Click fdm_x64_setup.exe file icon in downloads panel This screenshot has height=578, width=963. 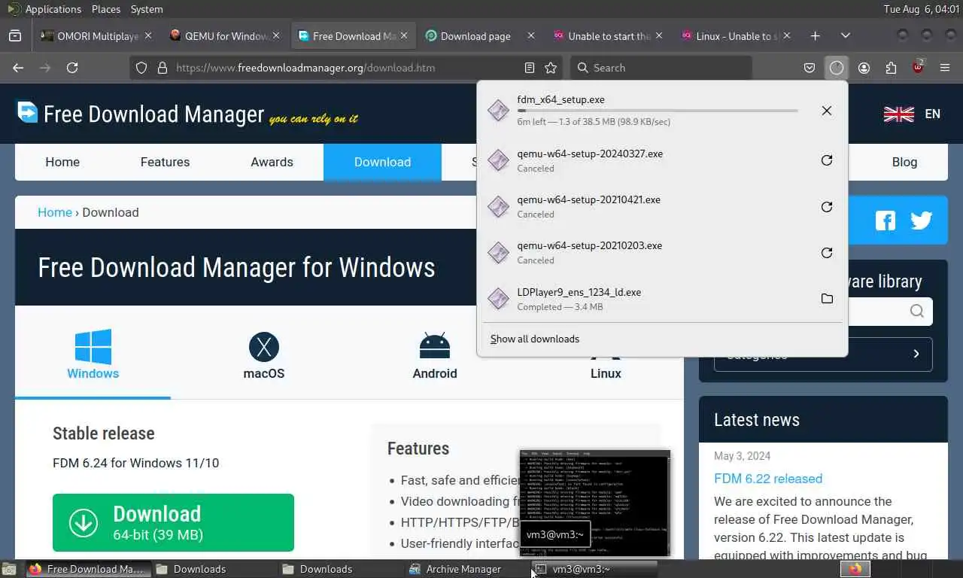[498, 111]
